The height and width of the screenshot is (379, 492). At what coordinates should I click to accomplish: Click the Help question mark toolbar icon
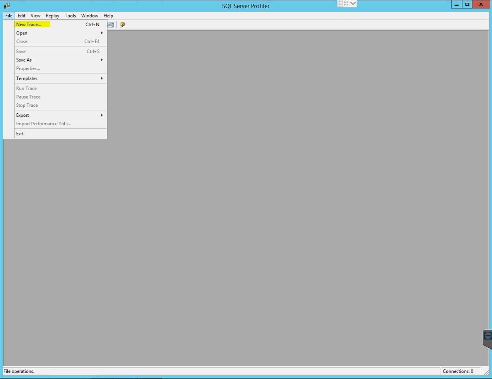coord(122,24)
